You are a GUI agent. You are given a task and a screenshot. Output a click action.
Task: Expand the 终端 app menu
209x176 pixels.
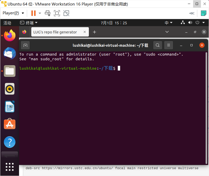pos(29,23)
